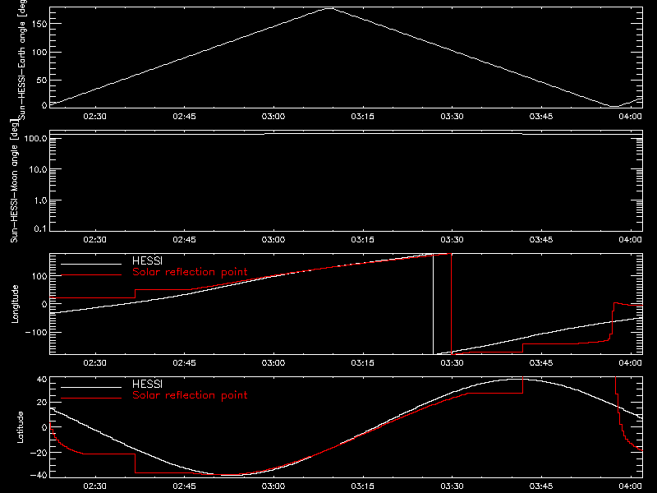Image resolution: width=657 pixels, height=493 pixels.
Task: Click the 100 tick on Longitude axis
Action: [39, 276]
